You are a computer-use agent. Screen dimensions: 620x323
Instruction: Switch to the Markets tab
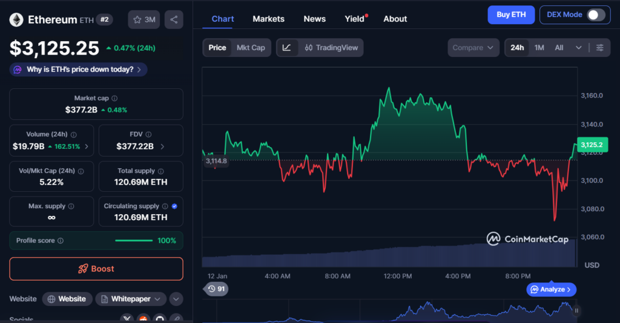268,19
